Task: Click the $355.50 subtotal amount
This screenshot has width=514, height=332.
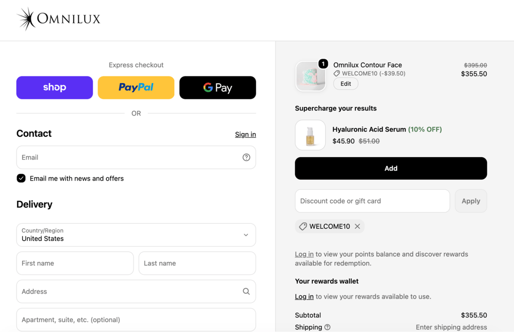Action: (x=474, y=315)
